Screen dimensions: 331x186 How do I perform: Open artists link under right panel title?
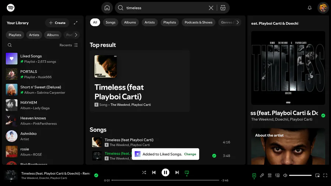click(x=282, y=119)
